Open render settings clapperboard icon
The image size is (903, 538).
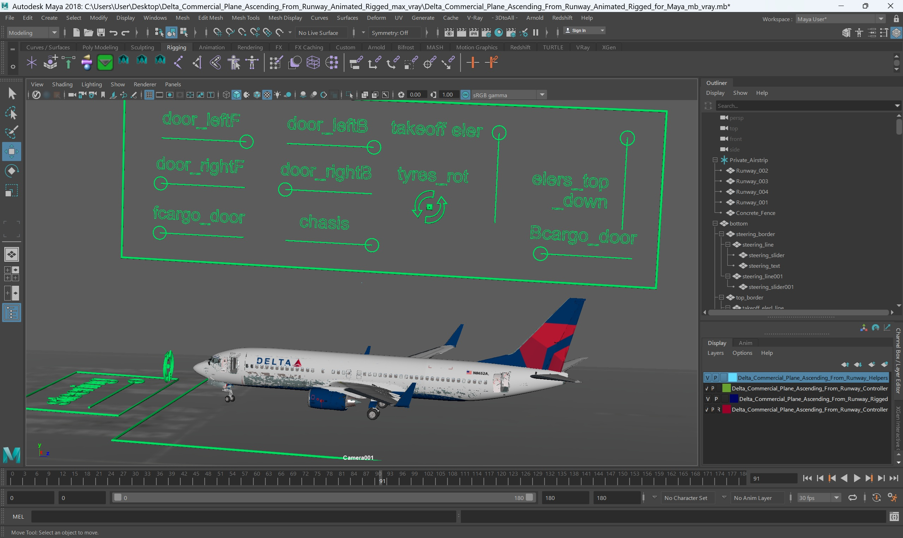[486, 33]
